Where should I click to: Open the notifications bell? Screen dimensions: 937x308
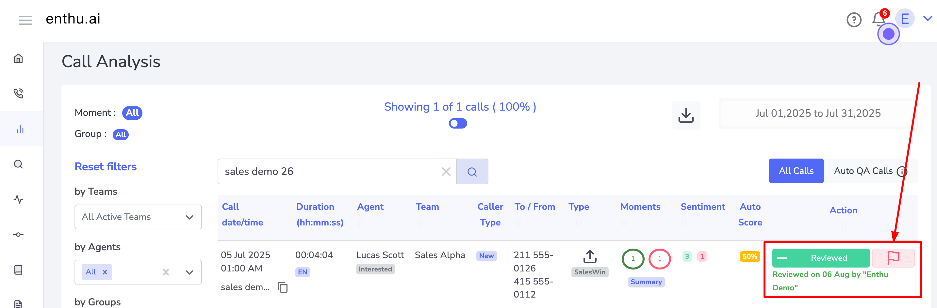click(879, 19)
